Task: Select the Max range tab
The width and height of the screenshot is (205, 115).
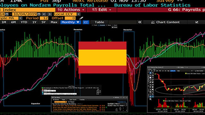Action: 54,22
